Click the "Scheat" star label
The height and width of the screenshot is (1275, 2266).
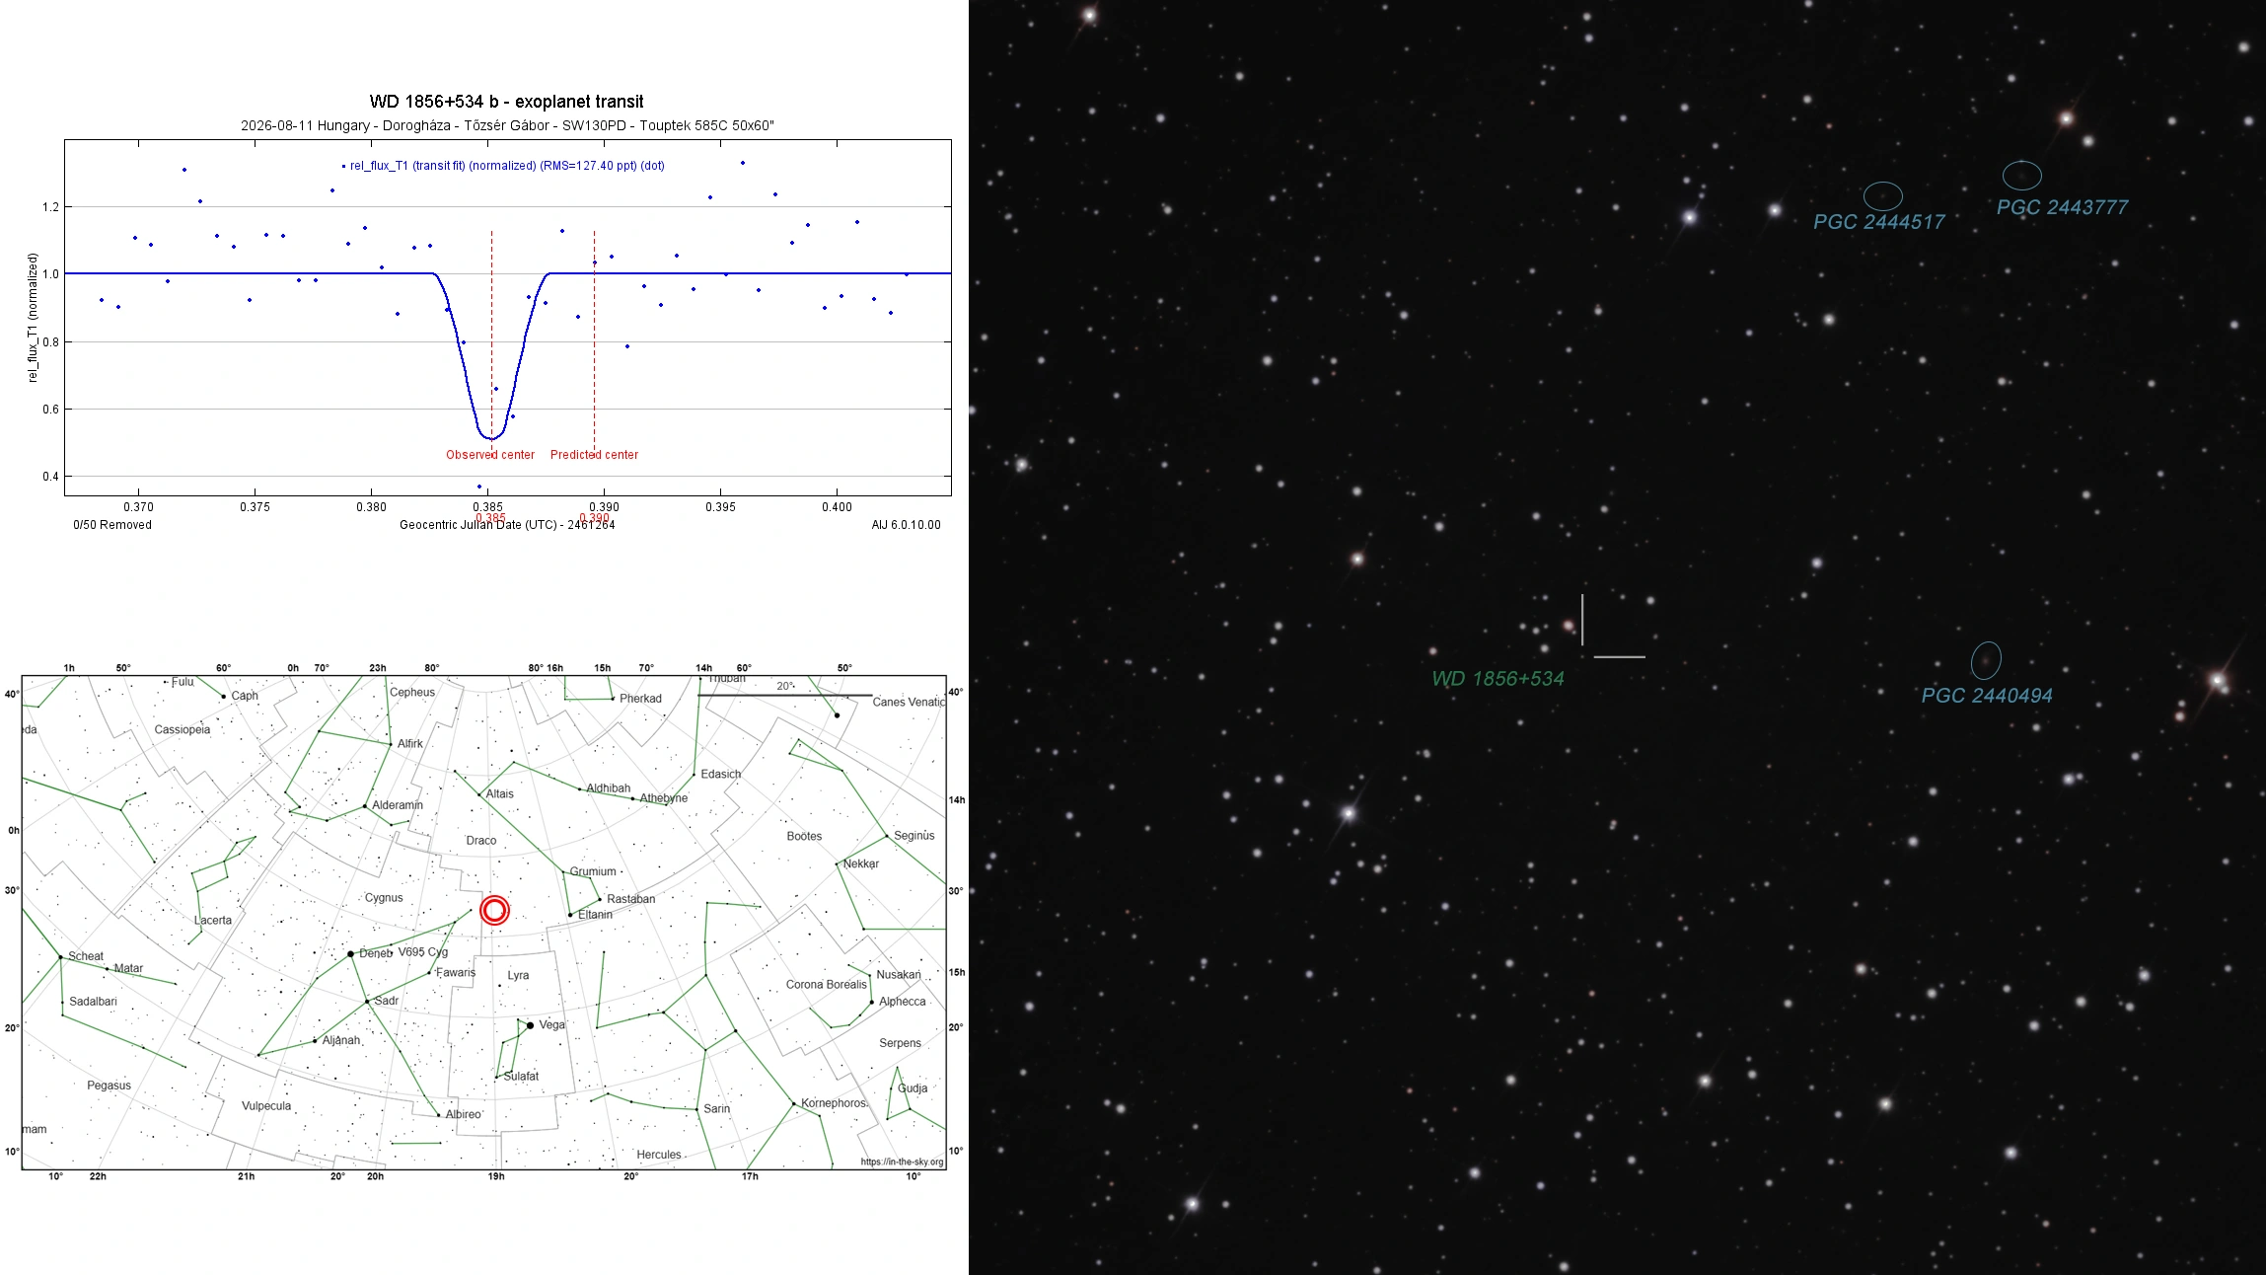click(x=86, y=956)
